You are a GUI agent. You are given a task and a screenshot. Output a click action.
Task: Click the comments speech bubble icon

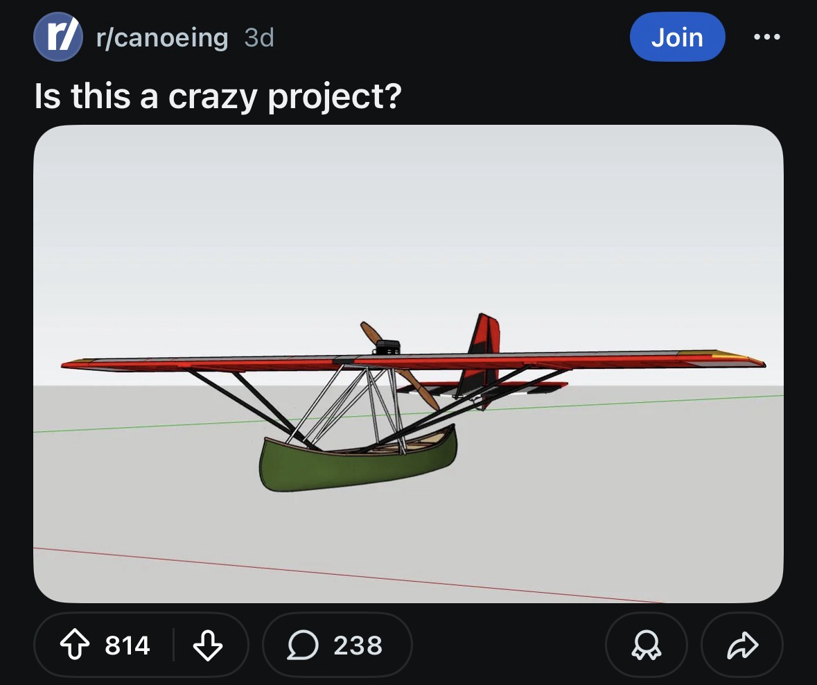tap(304, 645)
